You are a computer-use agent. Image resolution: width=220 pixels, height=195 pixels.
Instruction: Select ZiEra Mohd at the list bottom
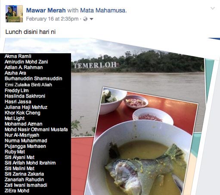pos(17,191)
